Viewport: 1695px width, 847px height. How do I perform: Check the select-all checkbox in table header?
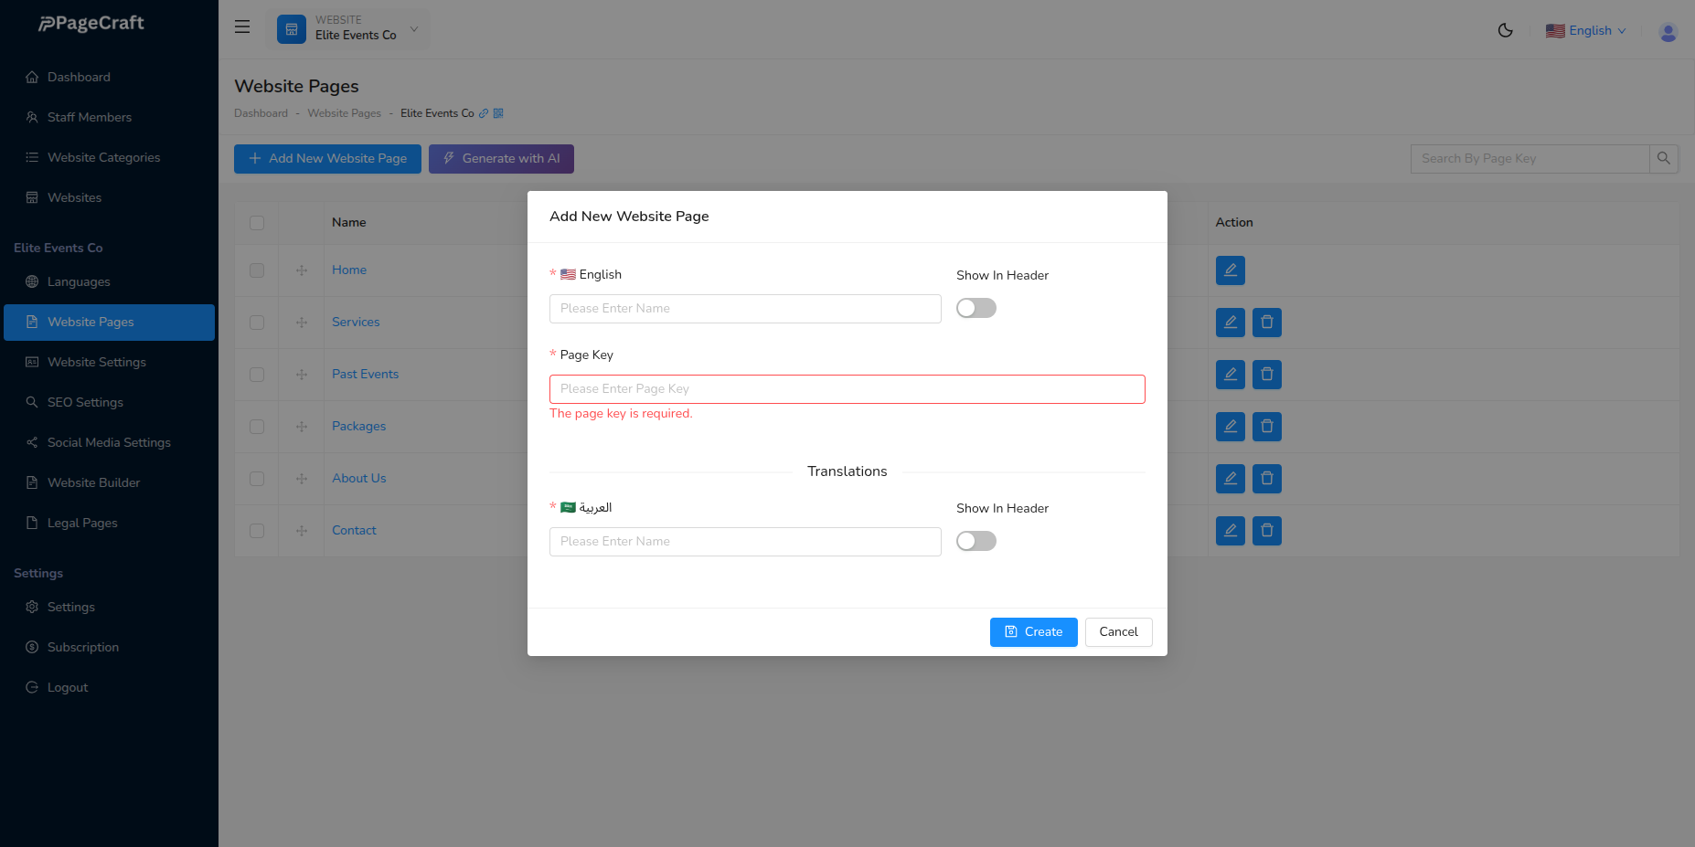click(x=257, y=223)
